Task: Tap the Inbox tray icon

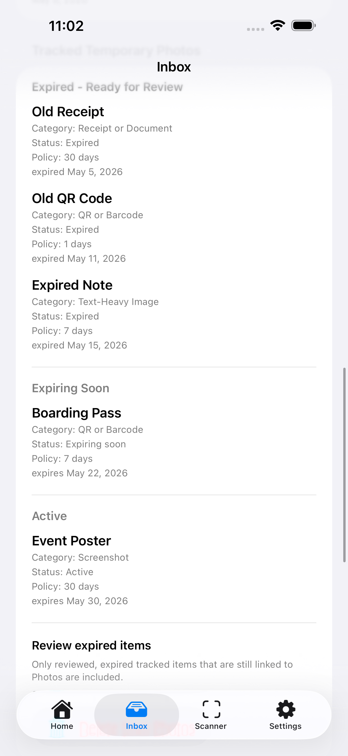Action: (137, 709)
